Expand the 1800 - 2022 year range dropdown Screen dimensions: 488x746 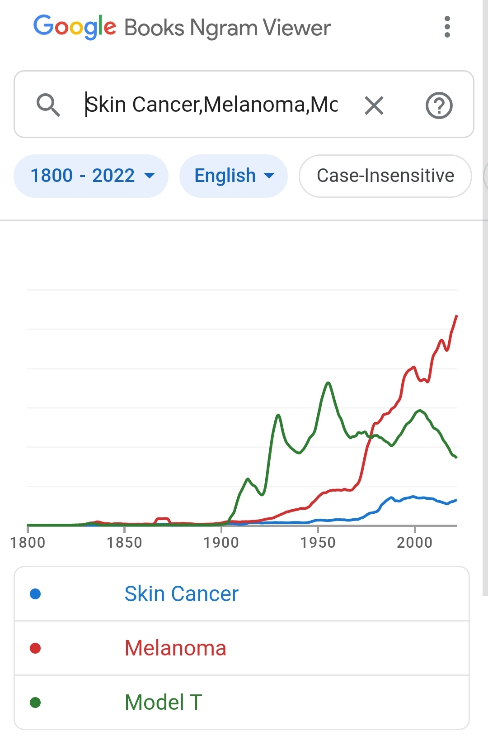click(91, 176)
